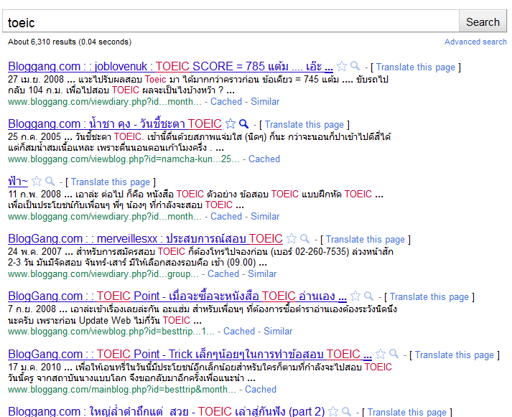
Task: Open merveillesxx ประสบการณ์สอบ TOEIC result
Action: (x=145, y=238)
